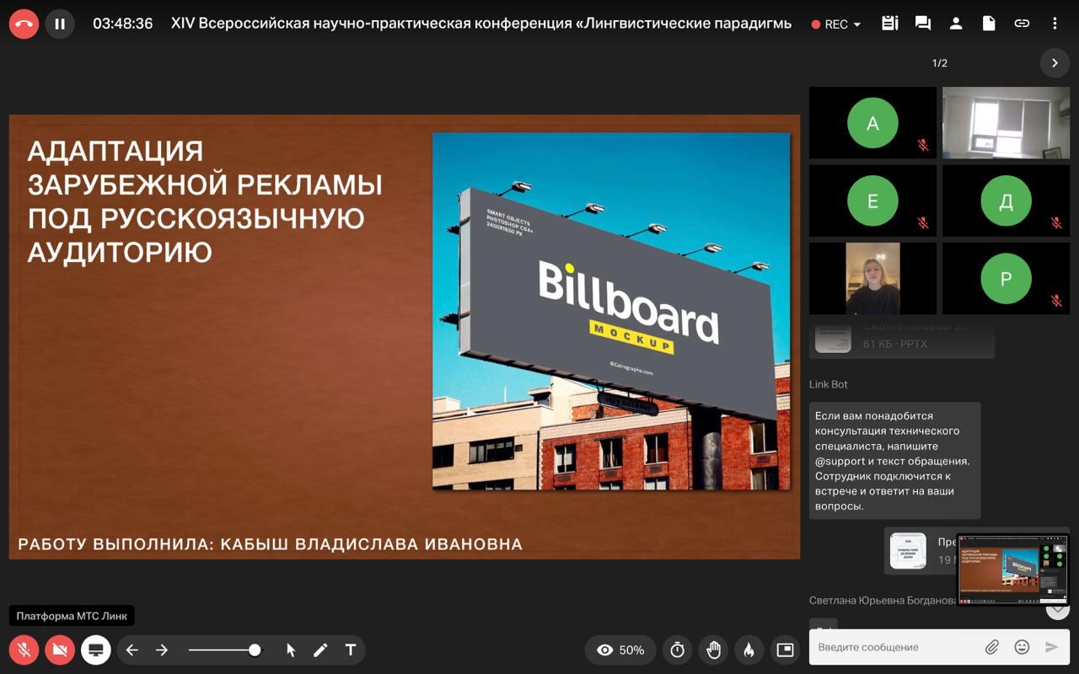
Task: Click the 1/2 participants page indicator
Action: 939,63
